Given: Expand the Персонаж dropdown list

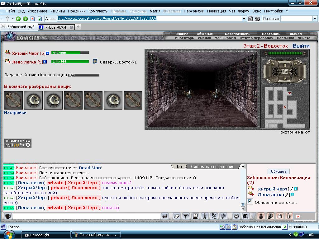Looking at the screenshot, I should click(x=315, y=19).
